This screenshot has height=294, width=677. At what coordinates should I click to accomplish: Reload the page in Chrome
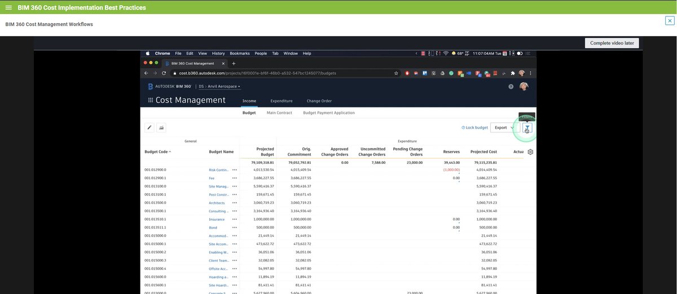pyautogui.click(x=164, y=73)
